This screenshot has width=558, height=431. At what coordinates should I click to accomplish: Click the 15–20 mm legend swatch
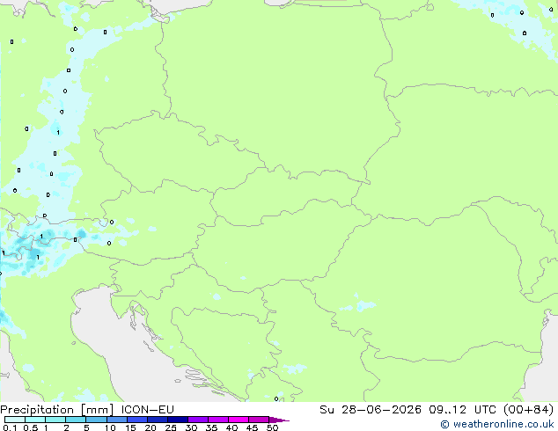pyautogui.click(x=136, y=420)
